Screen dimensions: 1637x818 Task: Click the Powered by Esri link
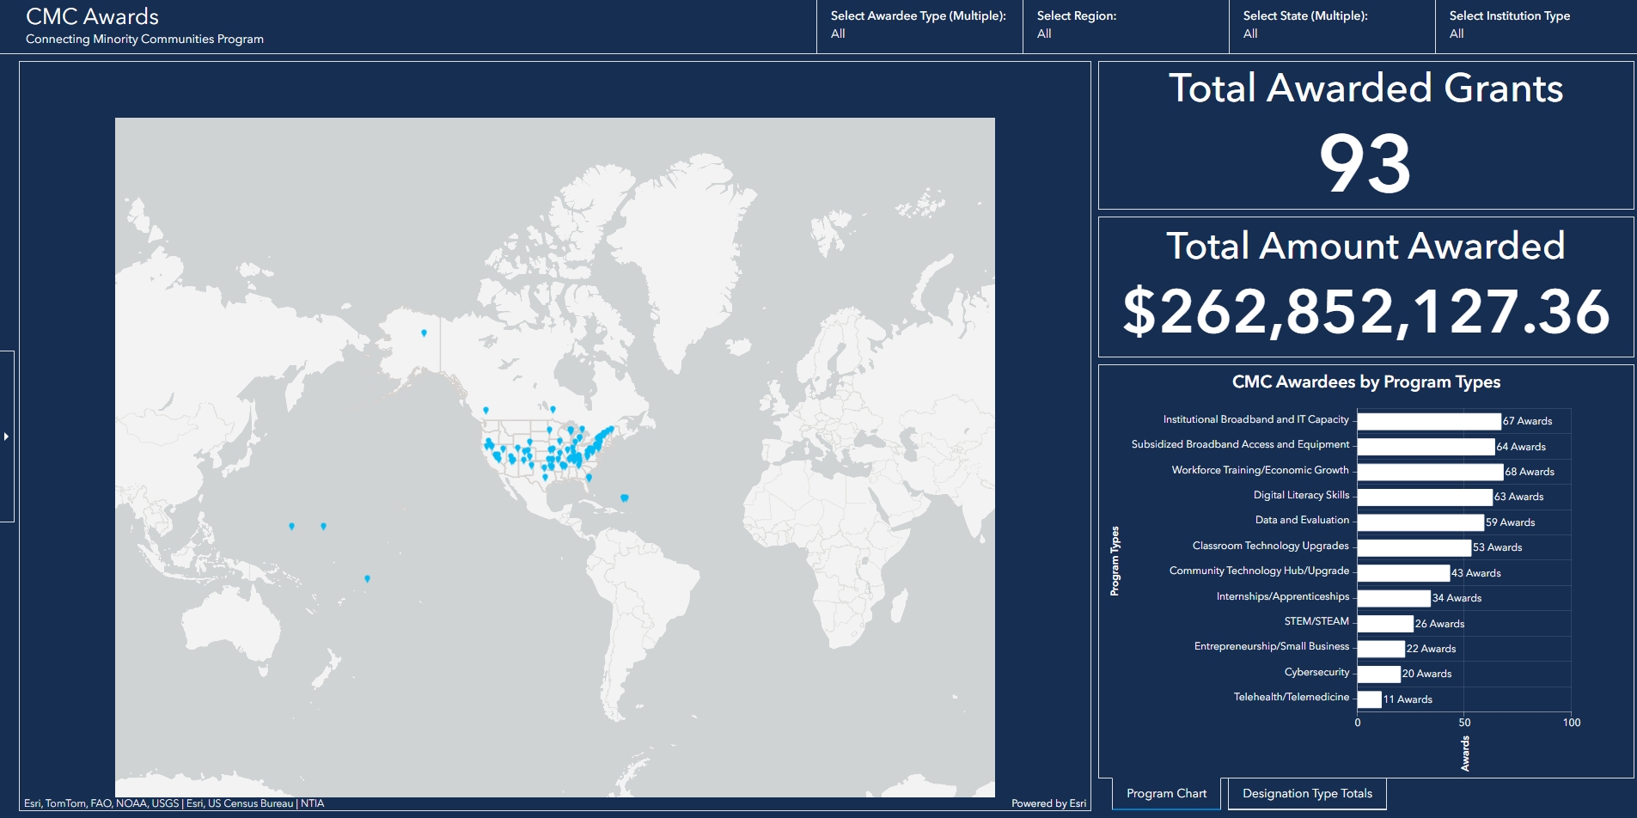coord(1048,803)
